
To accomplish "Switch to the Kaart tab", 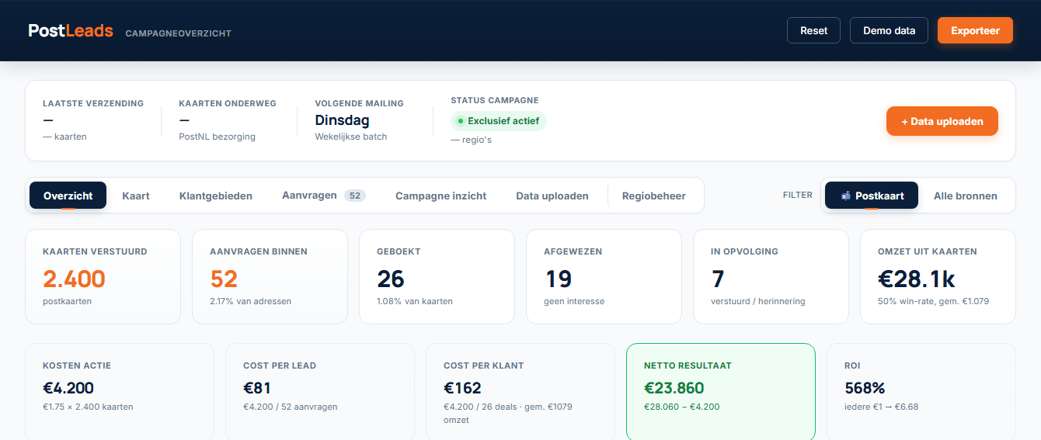I will point(136,196).
